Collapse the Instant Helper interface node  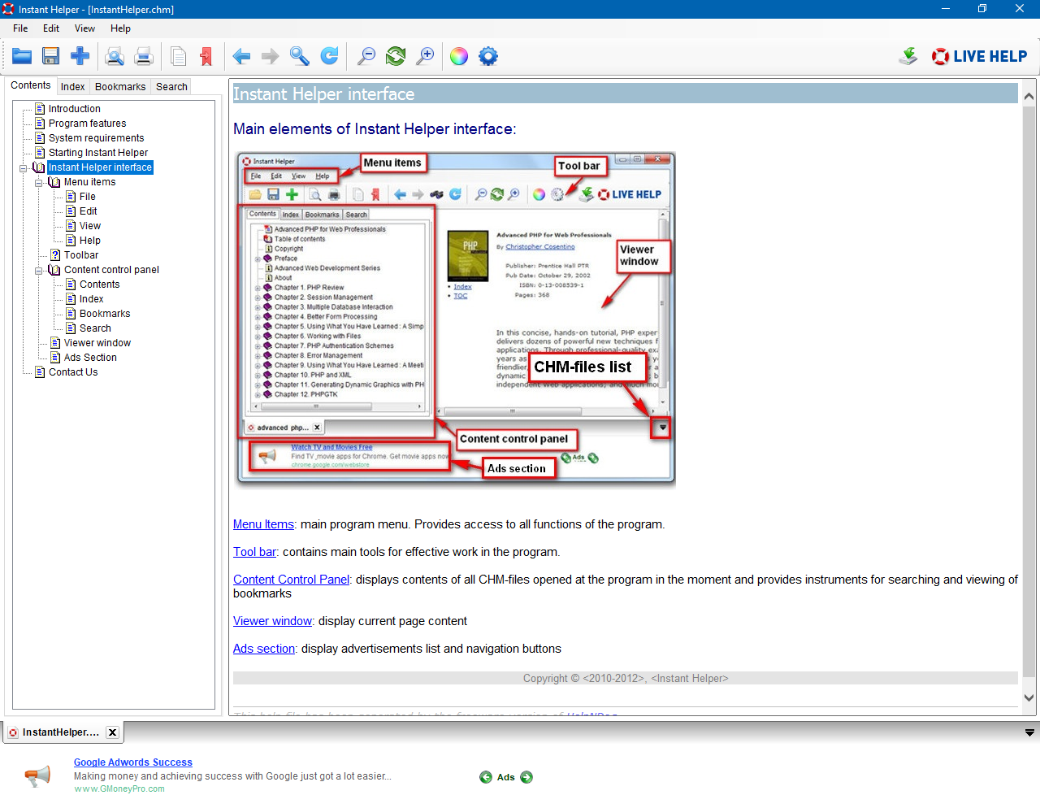point(24,167)
